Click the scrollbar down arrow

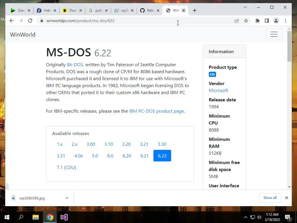click(x=289, y=187)
